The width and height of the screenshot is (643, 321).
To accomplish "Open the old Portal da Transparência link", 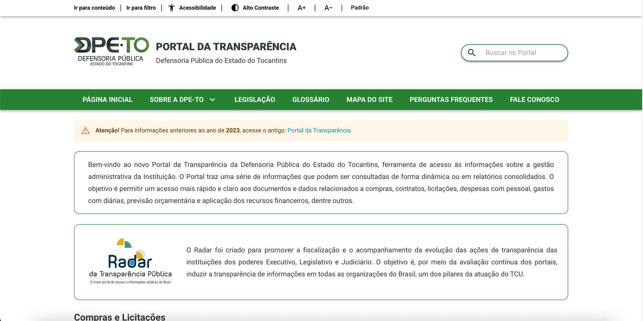I will coord(318,130).
